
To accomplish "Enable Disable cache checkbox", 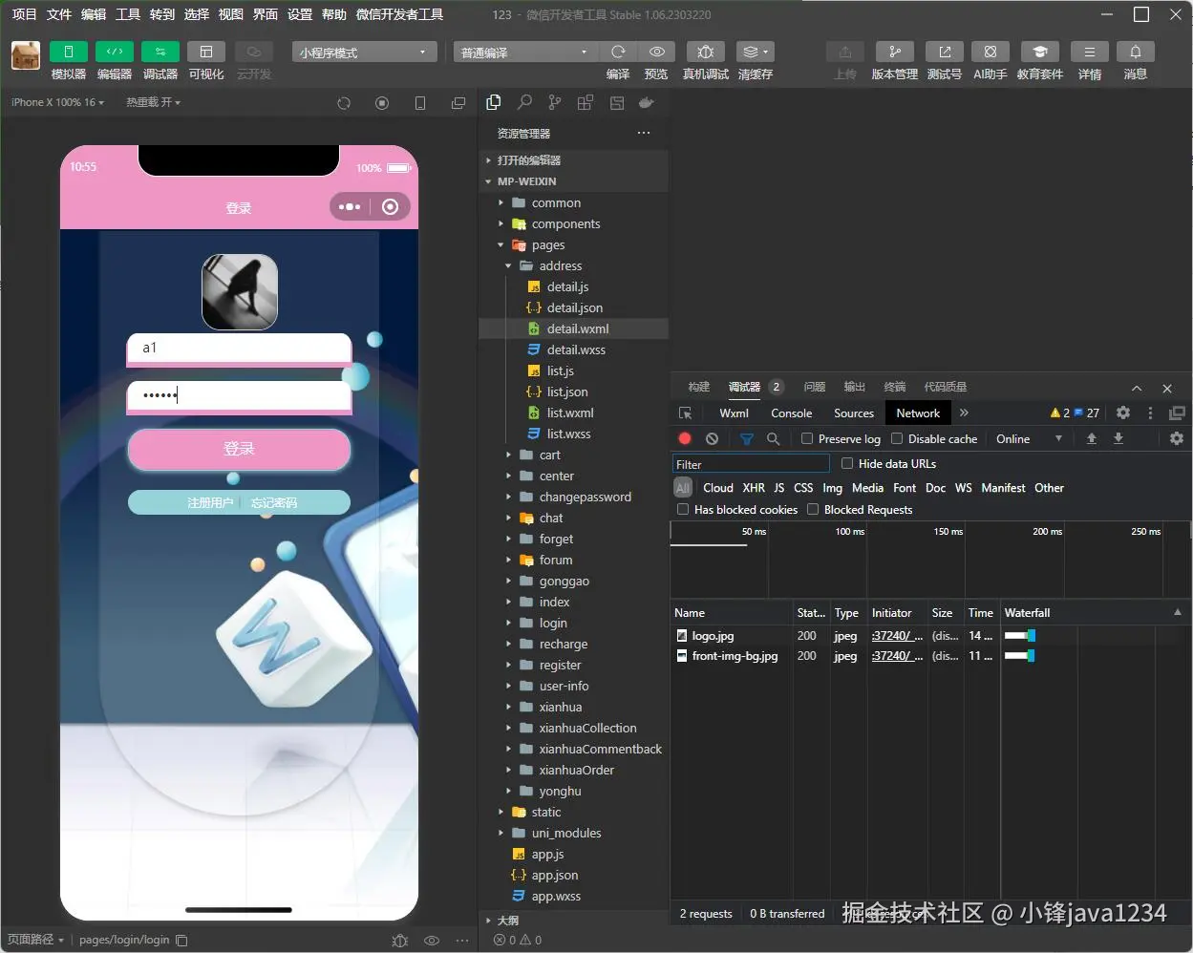I will (x=897, y=438).
